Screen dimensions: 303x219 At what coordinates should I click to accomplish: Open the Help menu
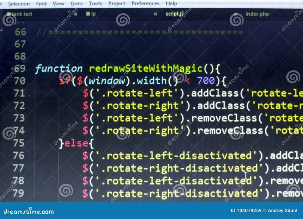click(x=171, y=3)
